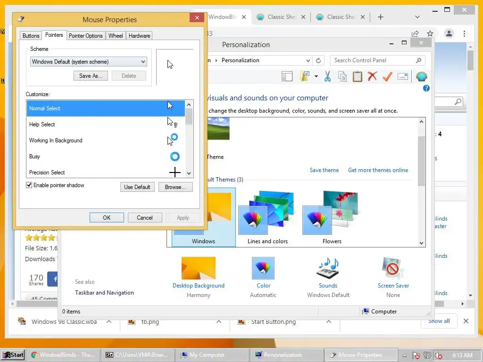The width and height of the screenshot is (483, 362).
Task: Open Desktop Background Harmony settings
Action: pyautogui.click(x=199, y=277)
